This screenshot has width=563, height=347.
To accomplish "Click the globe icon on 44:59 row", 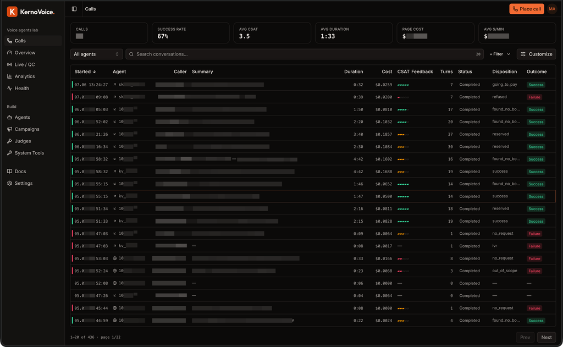I will [115, 321].
